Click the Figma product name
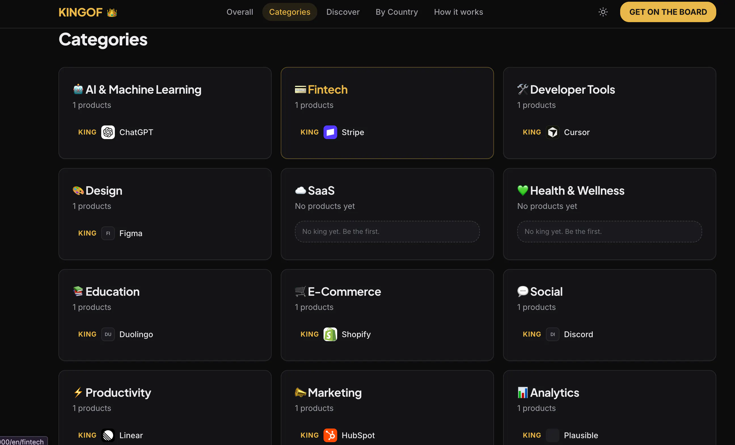735x445 pixels. click(131, 233)
